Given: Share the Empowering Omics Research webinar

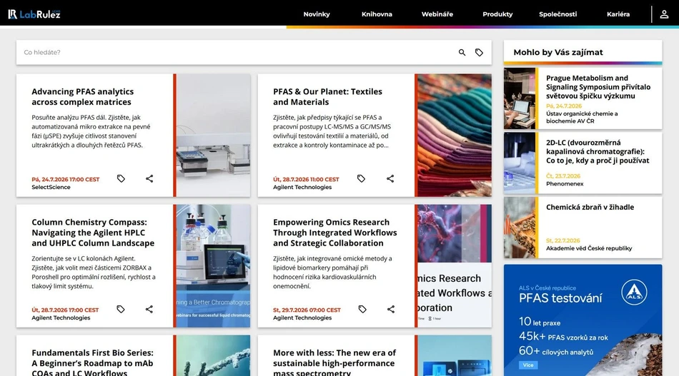Looking at the screenshot, I should tap(390, 309).
